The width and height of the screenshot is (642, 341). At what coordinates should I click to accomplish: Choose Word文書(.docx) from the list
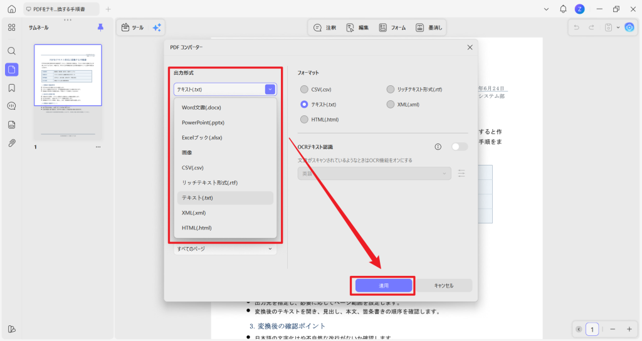pos(225,107)
